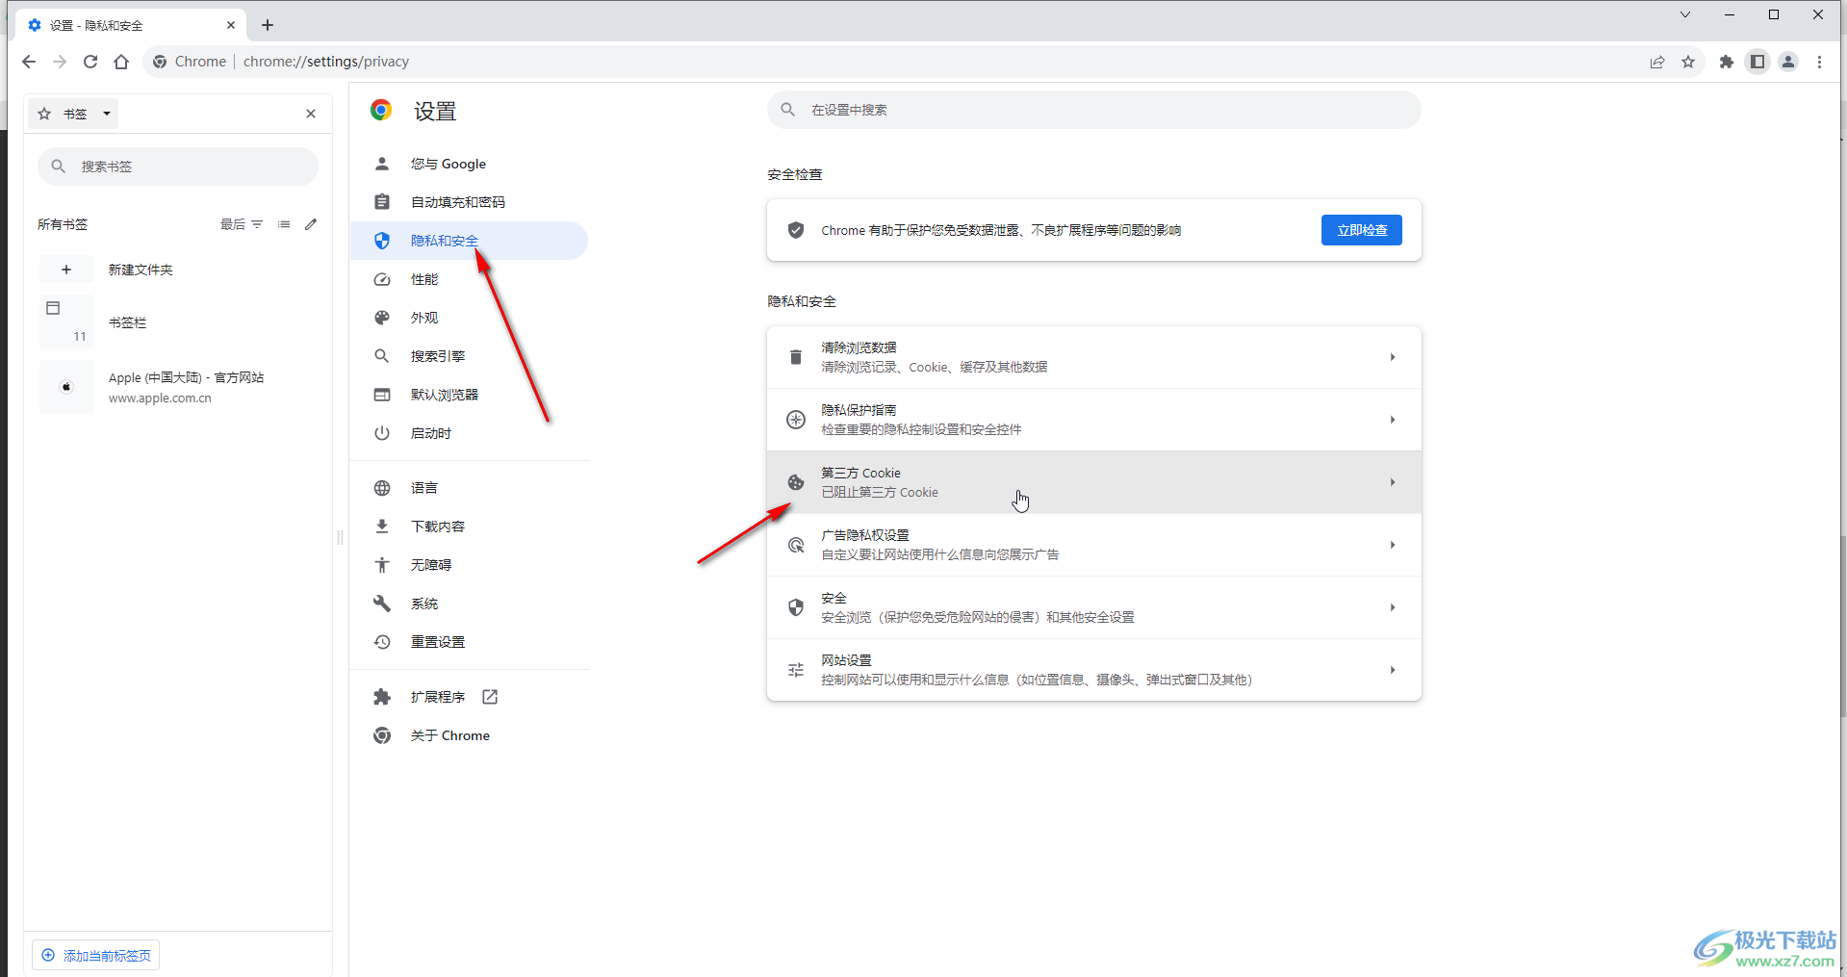Image resolution: width=1847 pixels, height=977 pixels.
Task: Click the page's vertical scrollbar
Action: 1842,626
